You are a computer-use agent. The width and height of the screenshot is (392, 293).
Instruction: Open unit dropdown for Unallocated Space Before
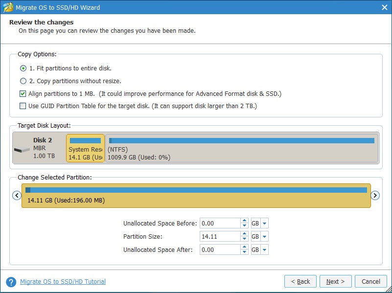coord(264,224)
